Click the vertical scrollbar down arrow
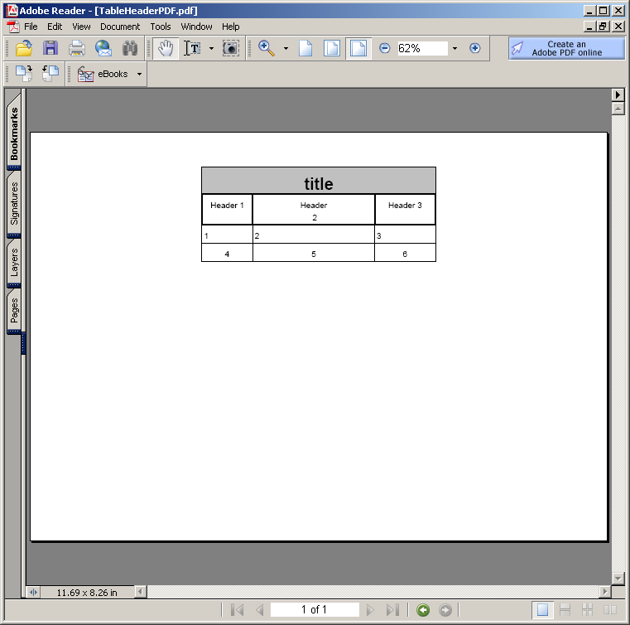Screen dimensions: 630x625 coord(618,579)
